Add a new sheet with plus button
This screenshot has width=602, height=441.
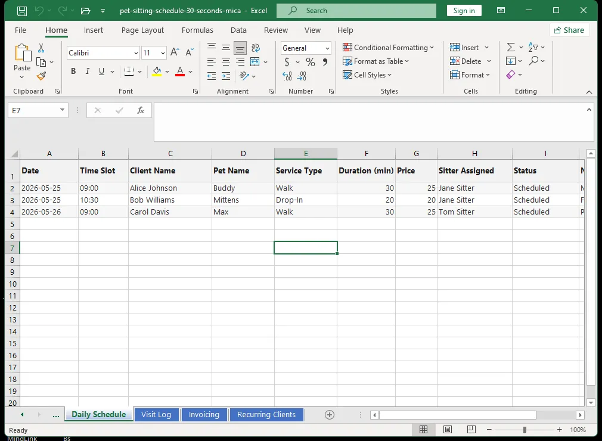tap(330, 415)
